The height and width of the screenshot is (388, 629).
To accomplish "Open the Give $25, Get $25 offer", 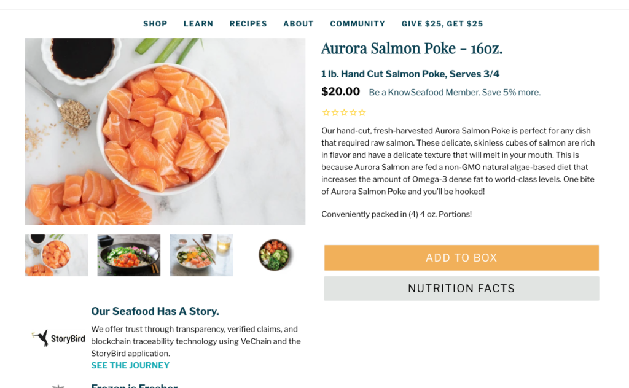I will coord(442,24).
